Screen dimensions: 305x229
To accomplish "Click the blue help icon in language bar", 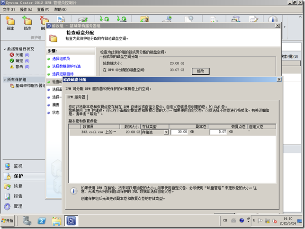I will [x=242, y=220].
